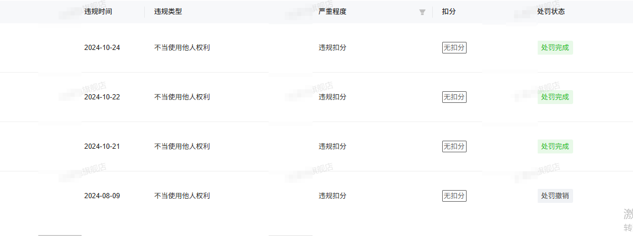Viewport: 633px width, 236px height.
Task: Click 无扣分 badge in the 2024-10-24 row
Action: click(454, 48)
